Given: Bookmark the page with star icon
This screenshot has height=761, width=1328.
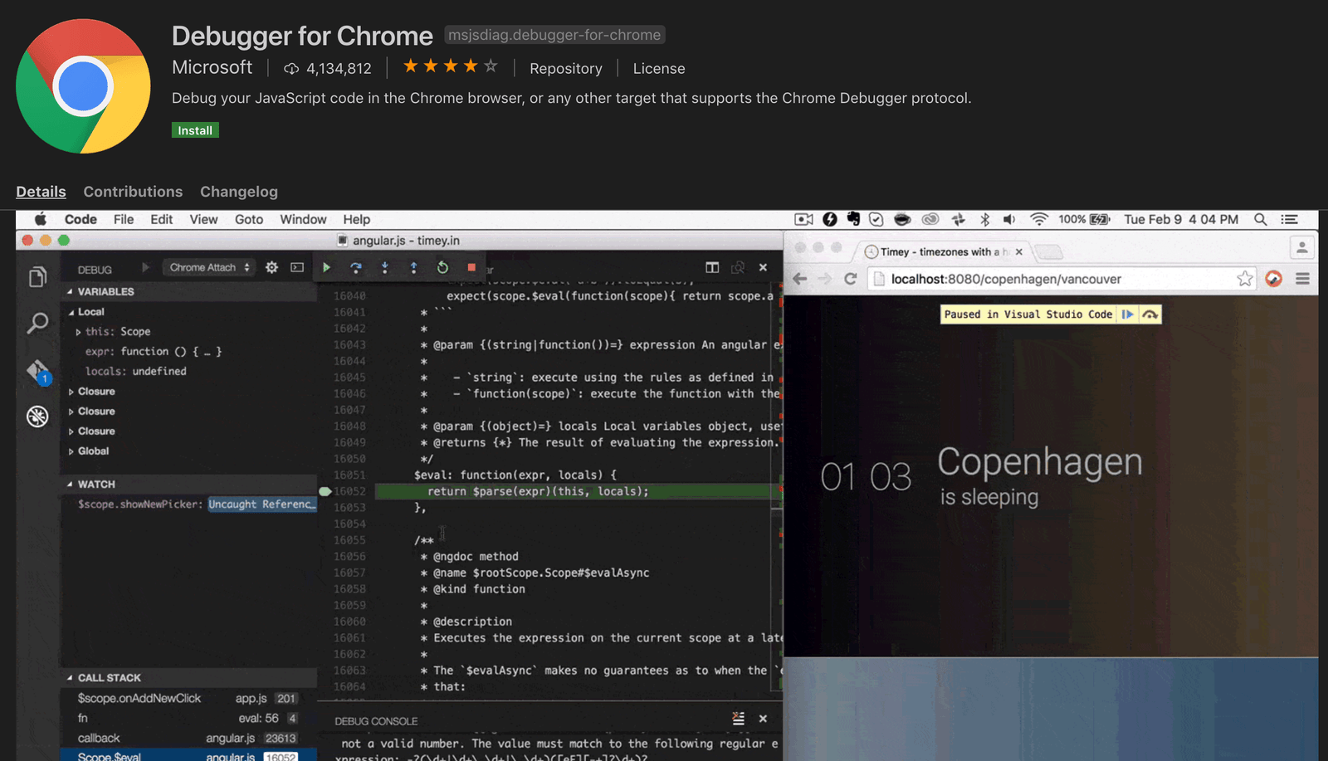Looking at the screenshot, I should coord(1244,279).
